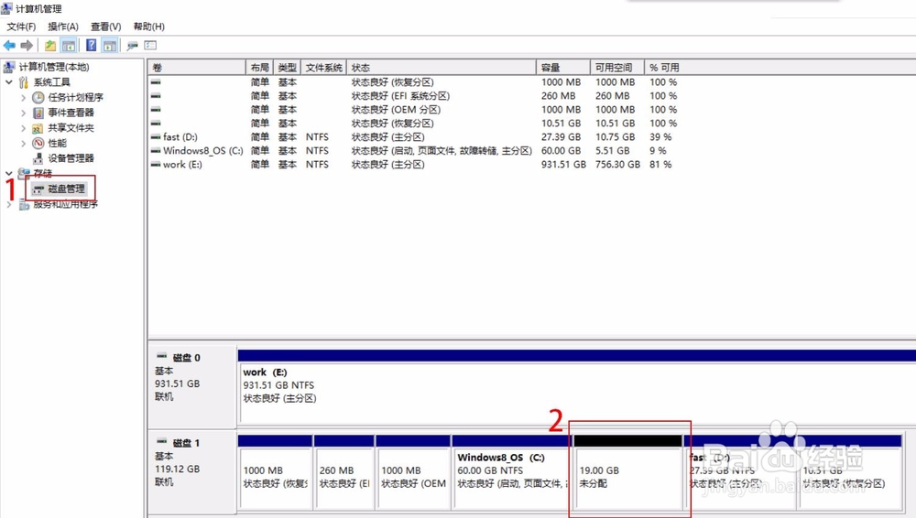
Task: Click the 磁盘 0 disk icon
Action: point(162,356)
